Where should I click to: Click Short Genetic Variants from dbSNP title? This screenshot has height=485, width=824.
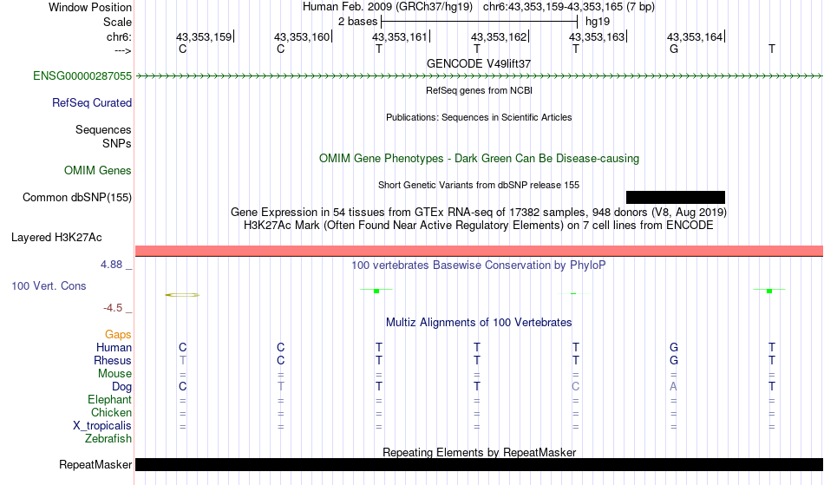[479, 185]
